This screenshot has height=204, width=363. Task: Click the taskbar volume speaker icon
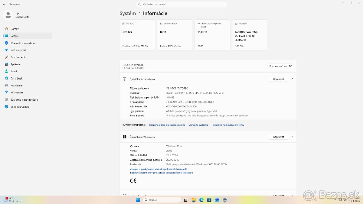(344, 200)
